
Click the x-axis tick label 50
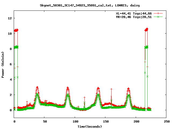tap(45, 121)
